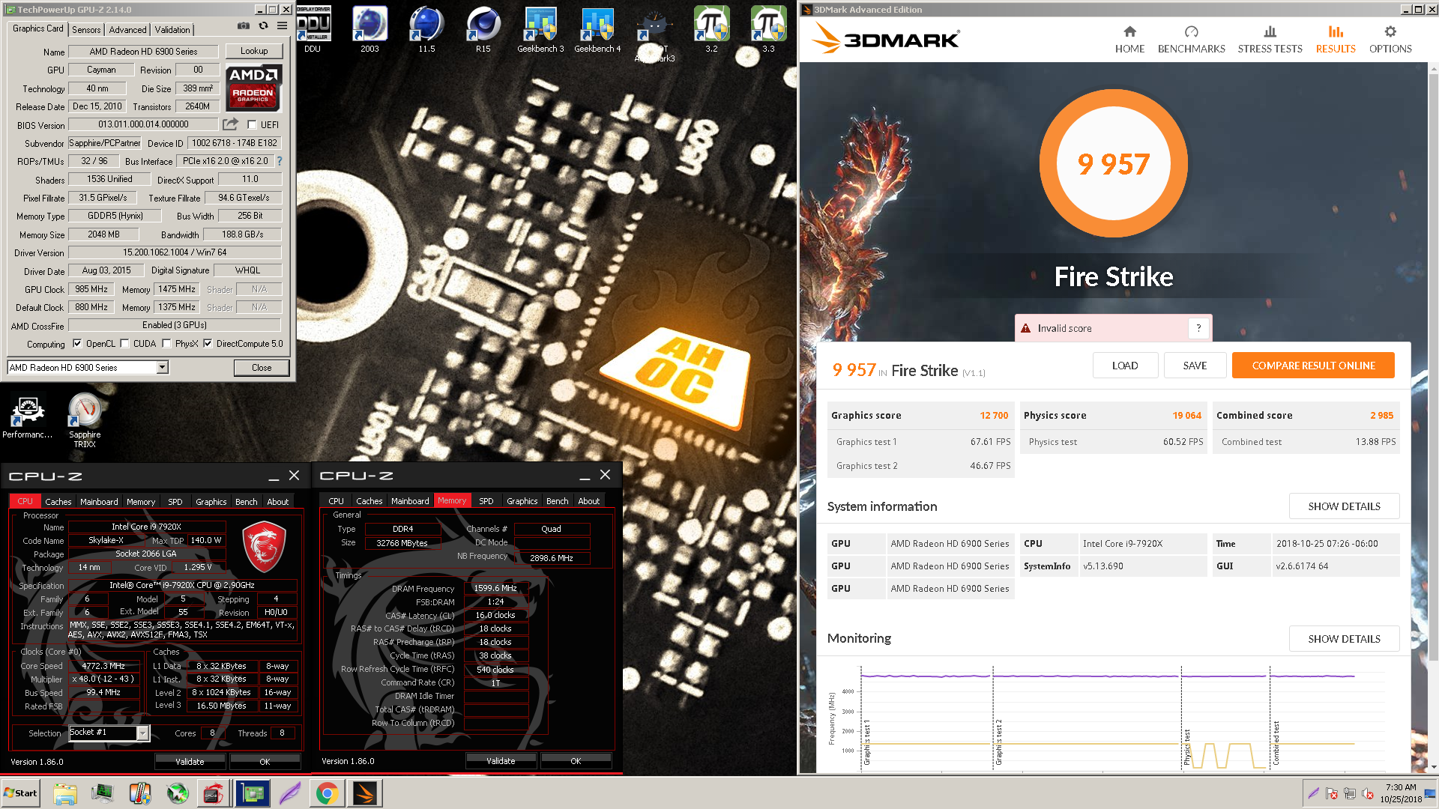Click the AMD Radeon Graphics logo
1439x809 pixels.
point(253,88)
